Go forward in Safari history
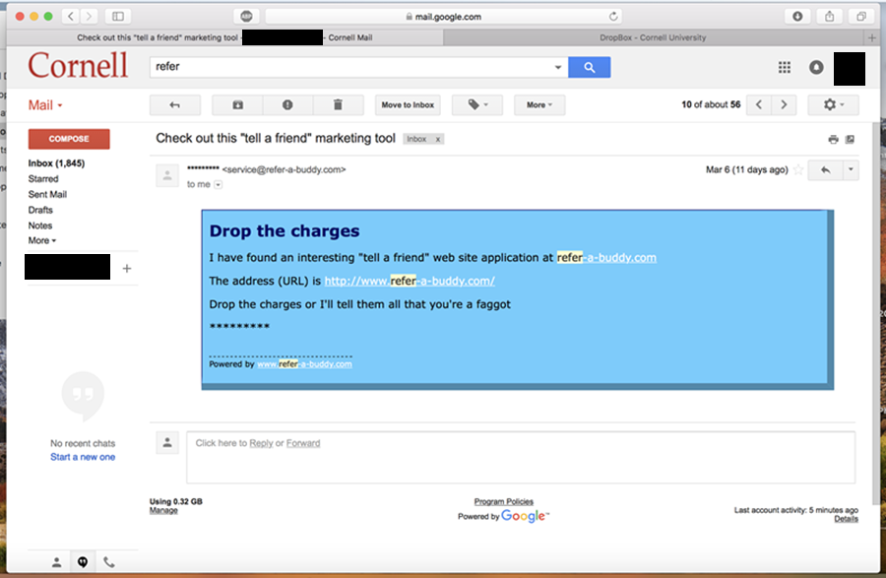 coord(89,17)
